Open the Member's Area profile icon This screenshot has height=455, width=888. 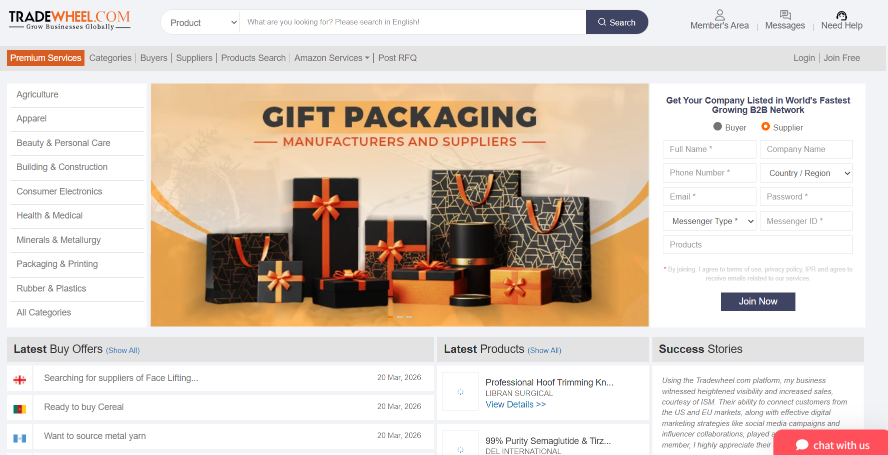click(719, 15)
